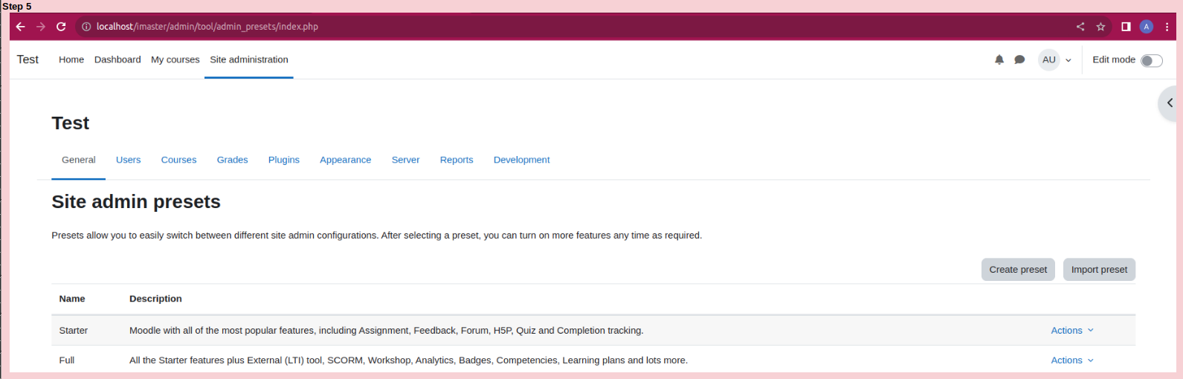The width and height of the screenshot is (1183, 379).
Task: Open the messaging speech bubble icon
Action: point(1019,59)
